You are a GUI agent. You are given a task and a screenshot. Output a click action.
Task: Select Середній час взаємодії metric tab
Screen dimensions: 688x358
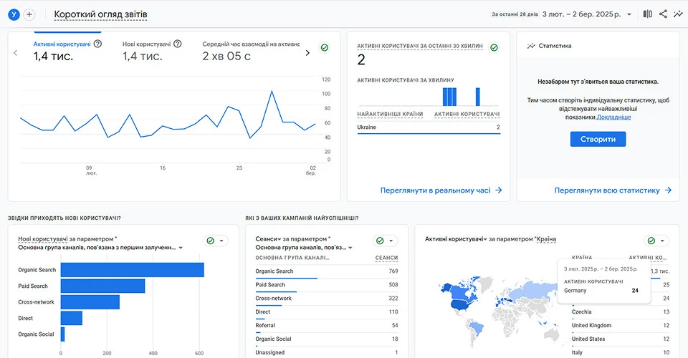(x=251, y=50)
